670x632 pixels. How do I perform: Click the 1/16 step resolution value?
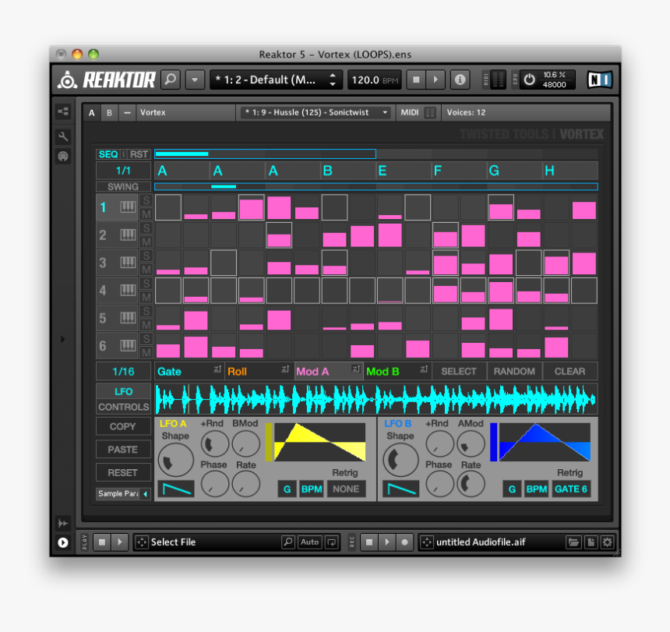124,372
